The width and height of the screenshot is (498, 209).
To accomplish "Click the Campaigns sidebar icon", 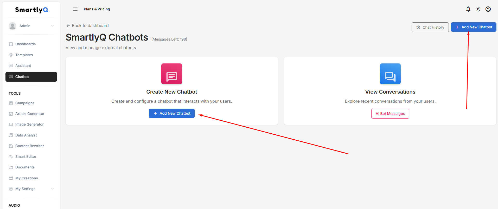I will 11,103.
